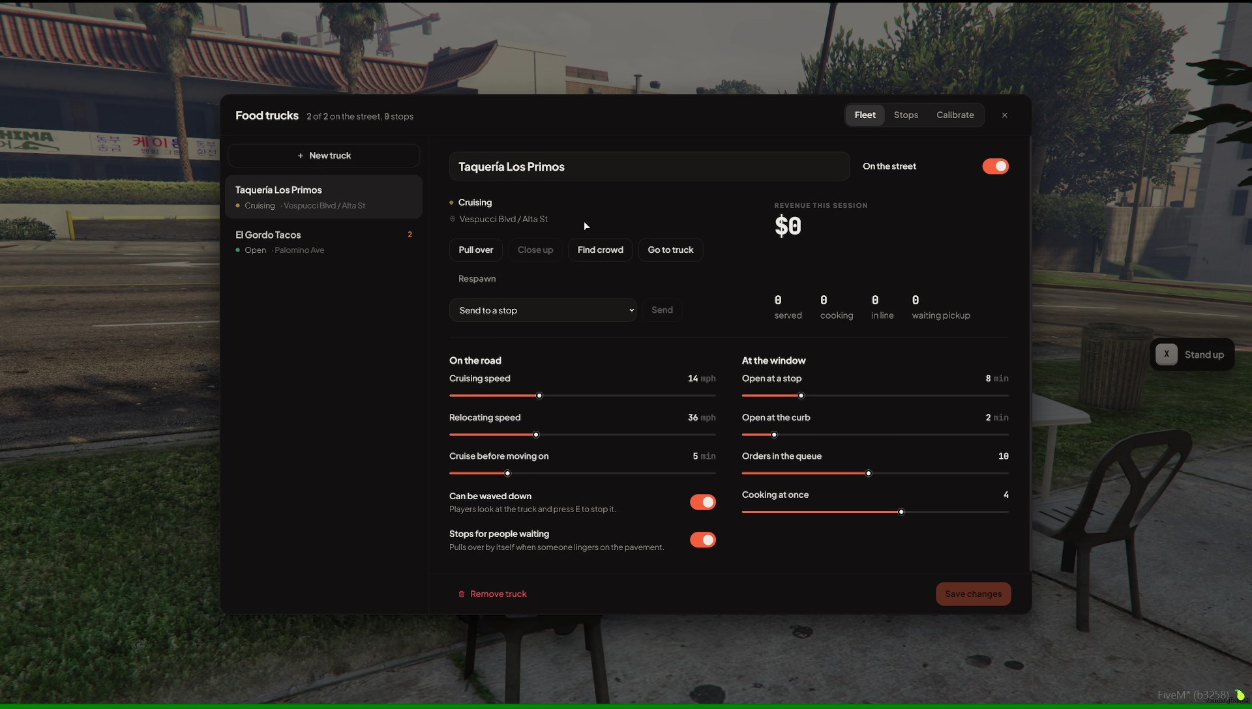Click Orders in the queue slider handle

[x=869, y=474]
